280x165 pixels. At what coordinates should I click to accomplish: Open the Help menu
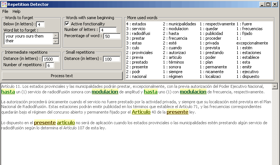pos(17,11)
